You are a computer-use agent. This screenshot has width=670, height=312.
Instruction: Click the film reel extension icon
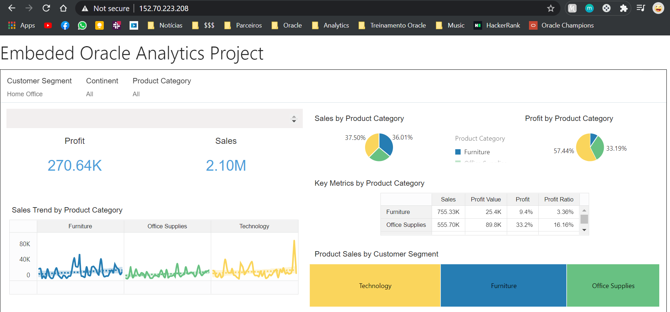[607, 8]
